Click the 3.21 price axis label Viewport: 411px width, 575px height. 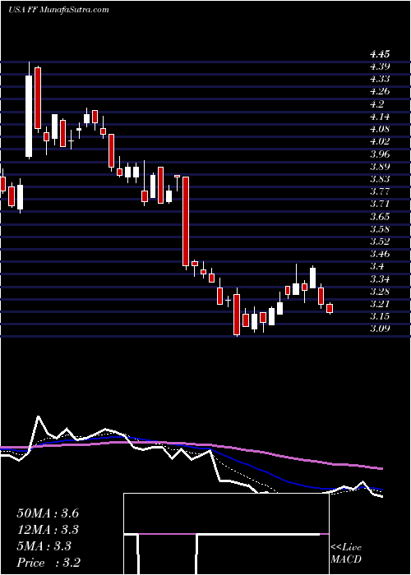[x=380, y=304]
